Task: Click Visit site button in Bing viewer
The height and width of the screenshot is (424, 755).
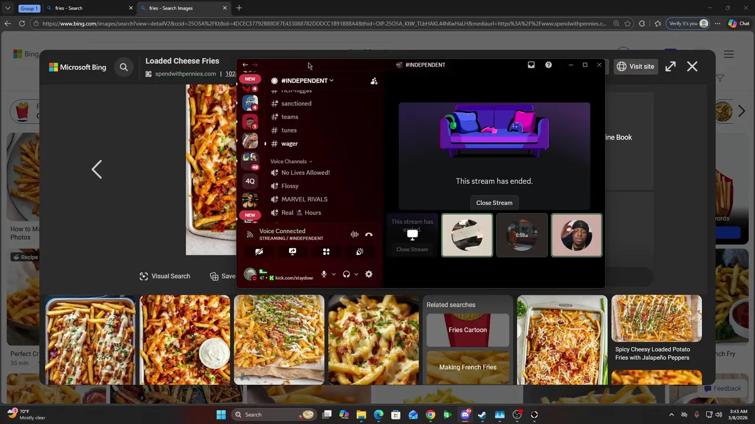Action: (x=636, y=67)
